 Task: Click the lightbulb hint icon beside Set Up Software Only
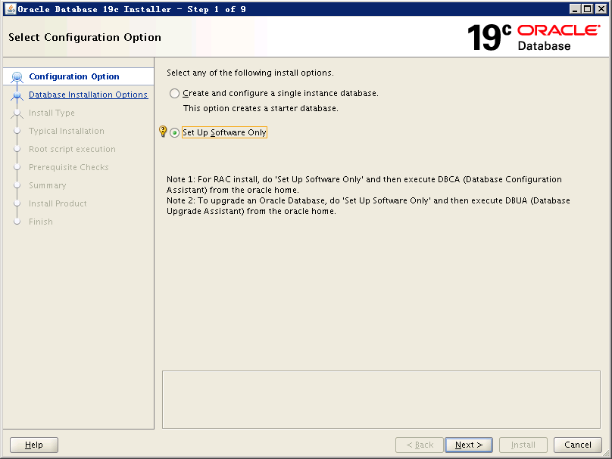163,132
